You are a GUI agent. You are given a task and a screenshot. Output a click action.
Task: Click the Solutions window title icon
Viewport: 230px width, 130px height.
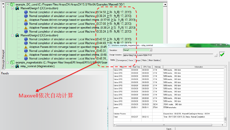[109, 45]
